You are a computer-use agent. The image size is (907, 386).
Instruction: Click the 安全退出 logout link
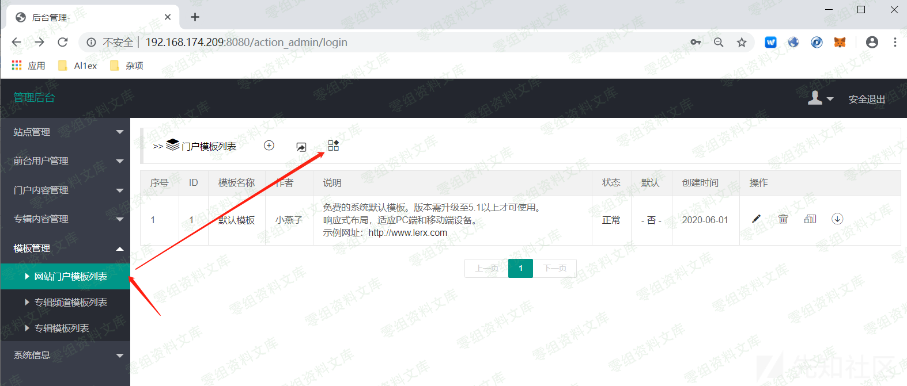click(867, 99)
